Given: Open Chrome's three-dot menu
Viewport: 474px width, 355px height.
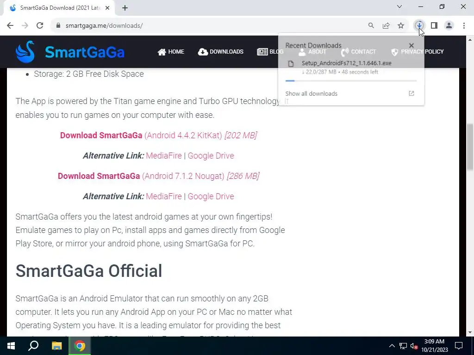Looking at the screenshot, I should tap(464, 26).
